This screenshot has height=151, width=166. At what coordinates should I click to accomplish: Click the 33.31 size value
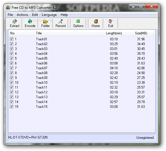coord(141,92)
